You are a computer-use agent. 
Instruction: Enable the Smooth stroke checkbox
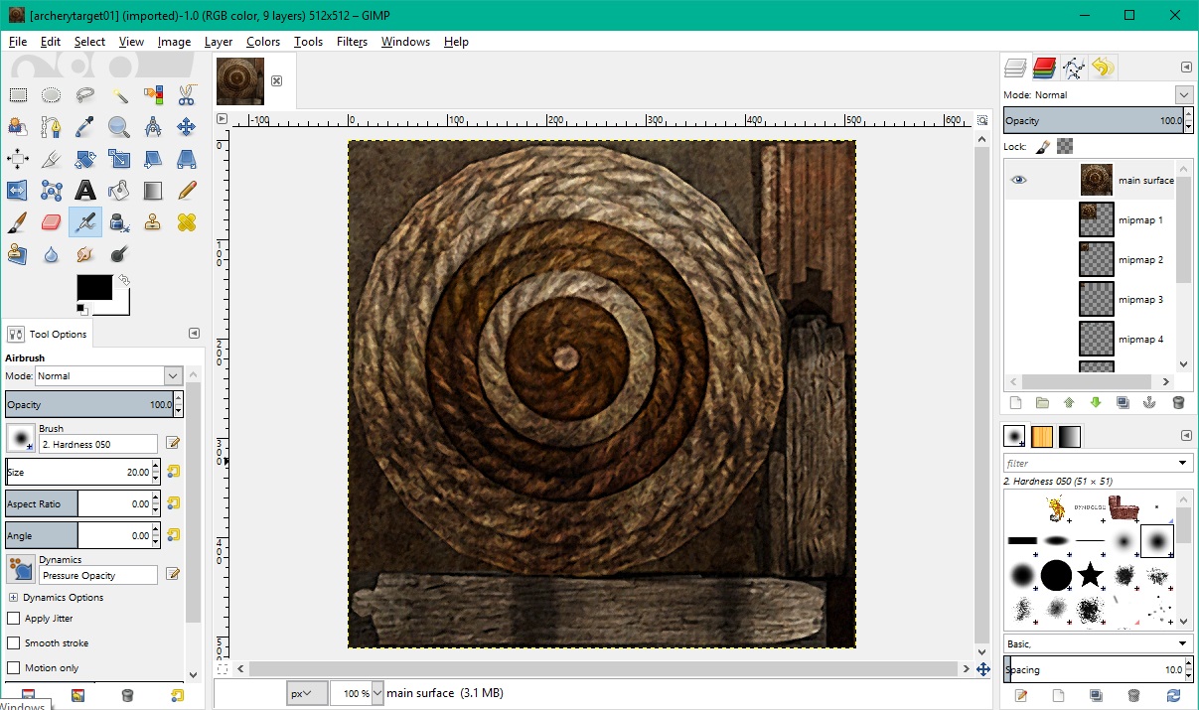(14, 643)
